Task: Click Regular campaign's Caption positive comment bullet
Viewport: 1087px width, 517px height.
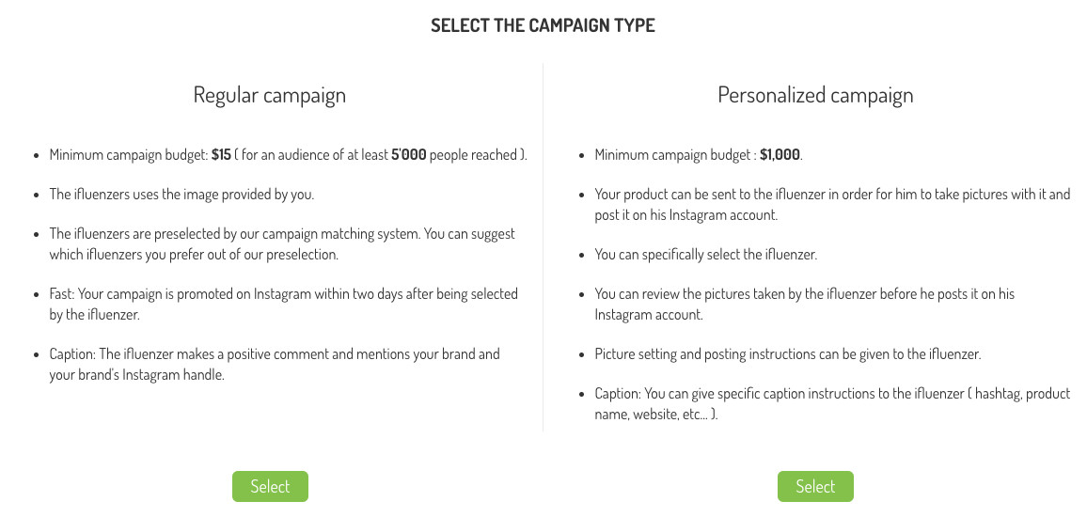Action: pyautogui.click(x=275, y=365)
